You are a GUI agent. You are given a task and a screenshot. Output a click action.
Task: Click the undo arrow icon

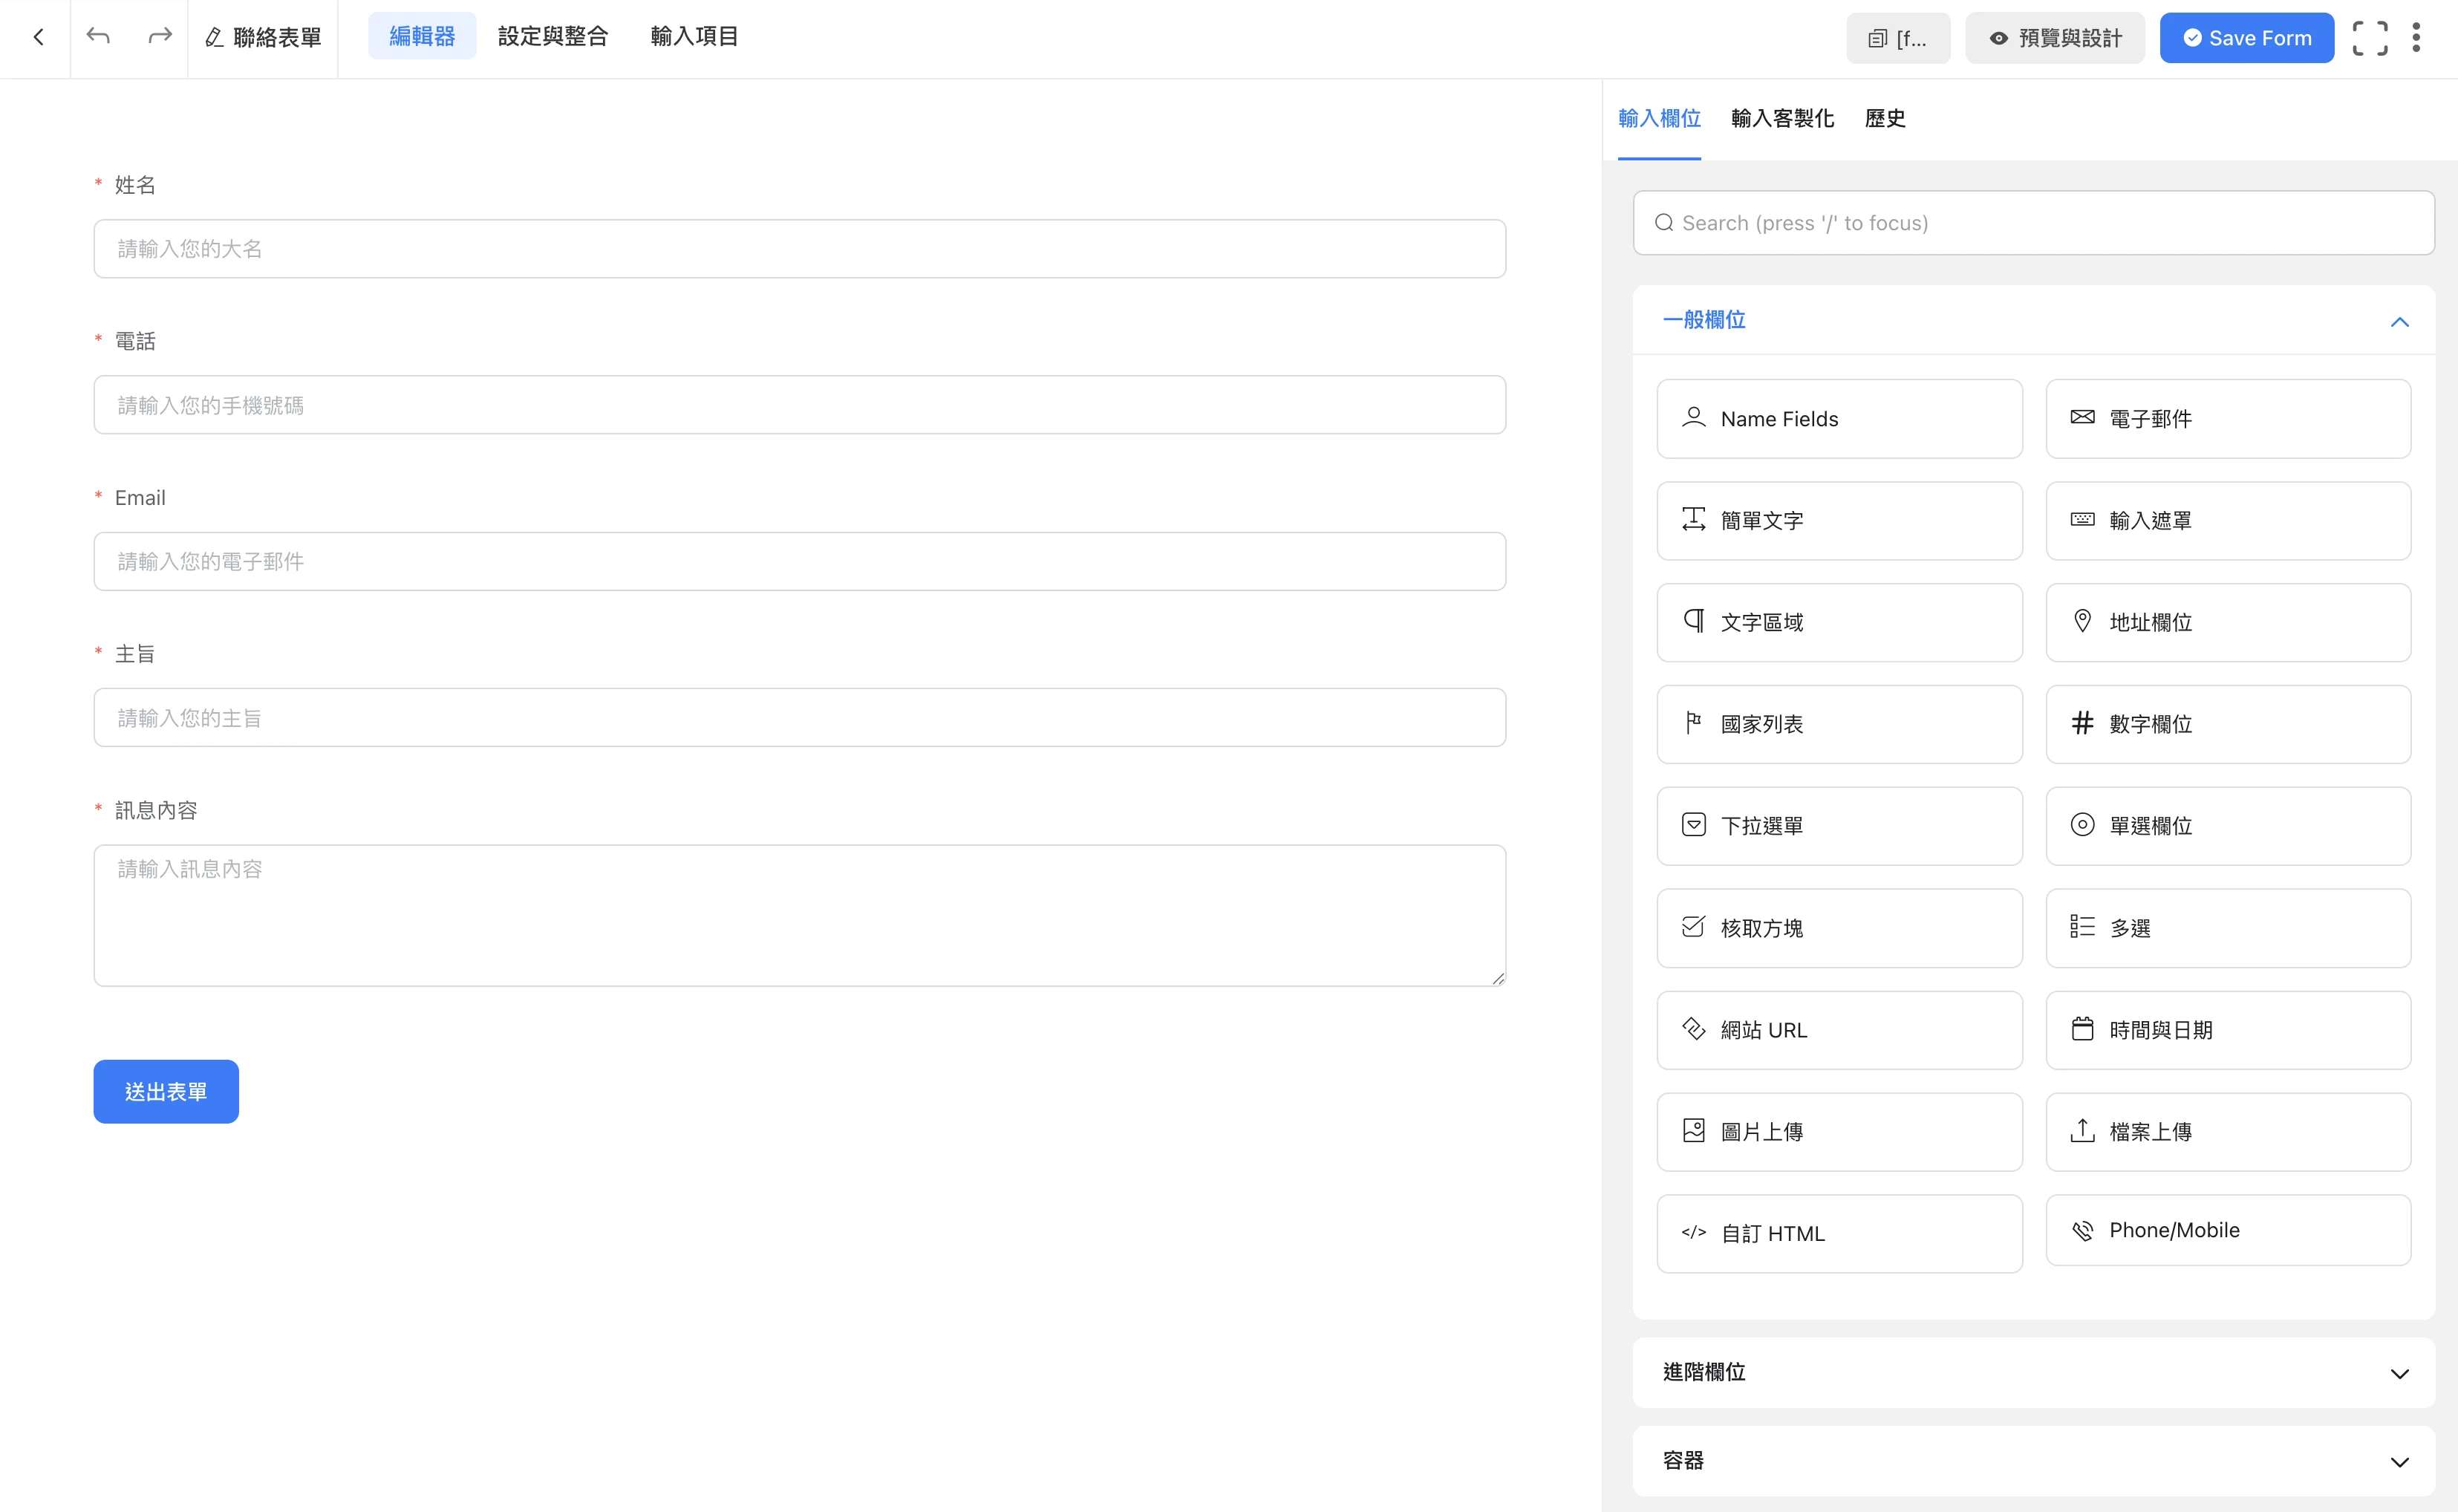(98, 37)
